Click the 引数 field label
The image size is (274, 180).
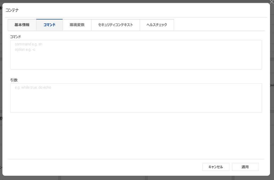(x=14, y=80)
